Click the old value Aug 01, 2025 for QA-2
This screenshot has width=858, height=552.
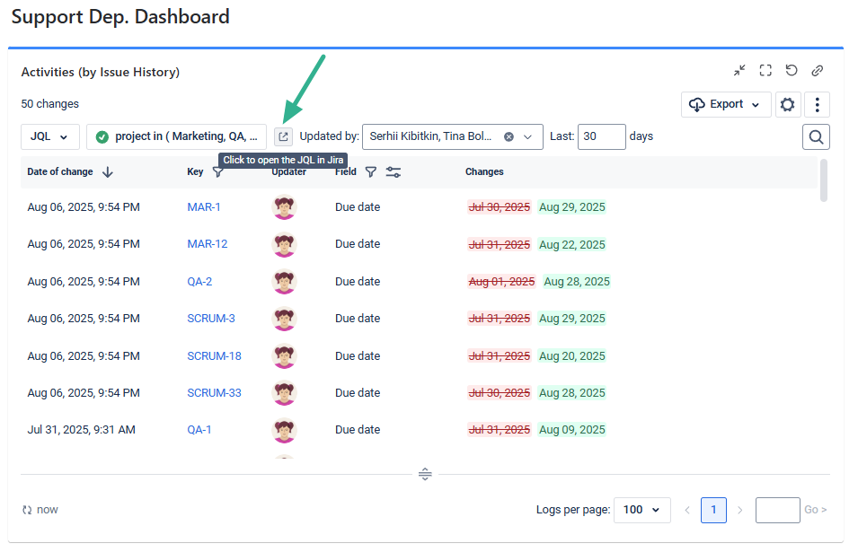501,282
